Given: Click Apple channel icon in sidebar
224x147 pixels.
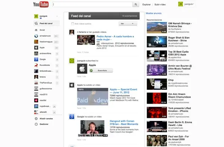Looking at the screenshot, I should 36,48.
